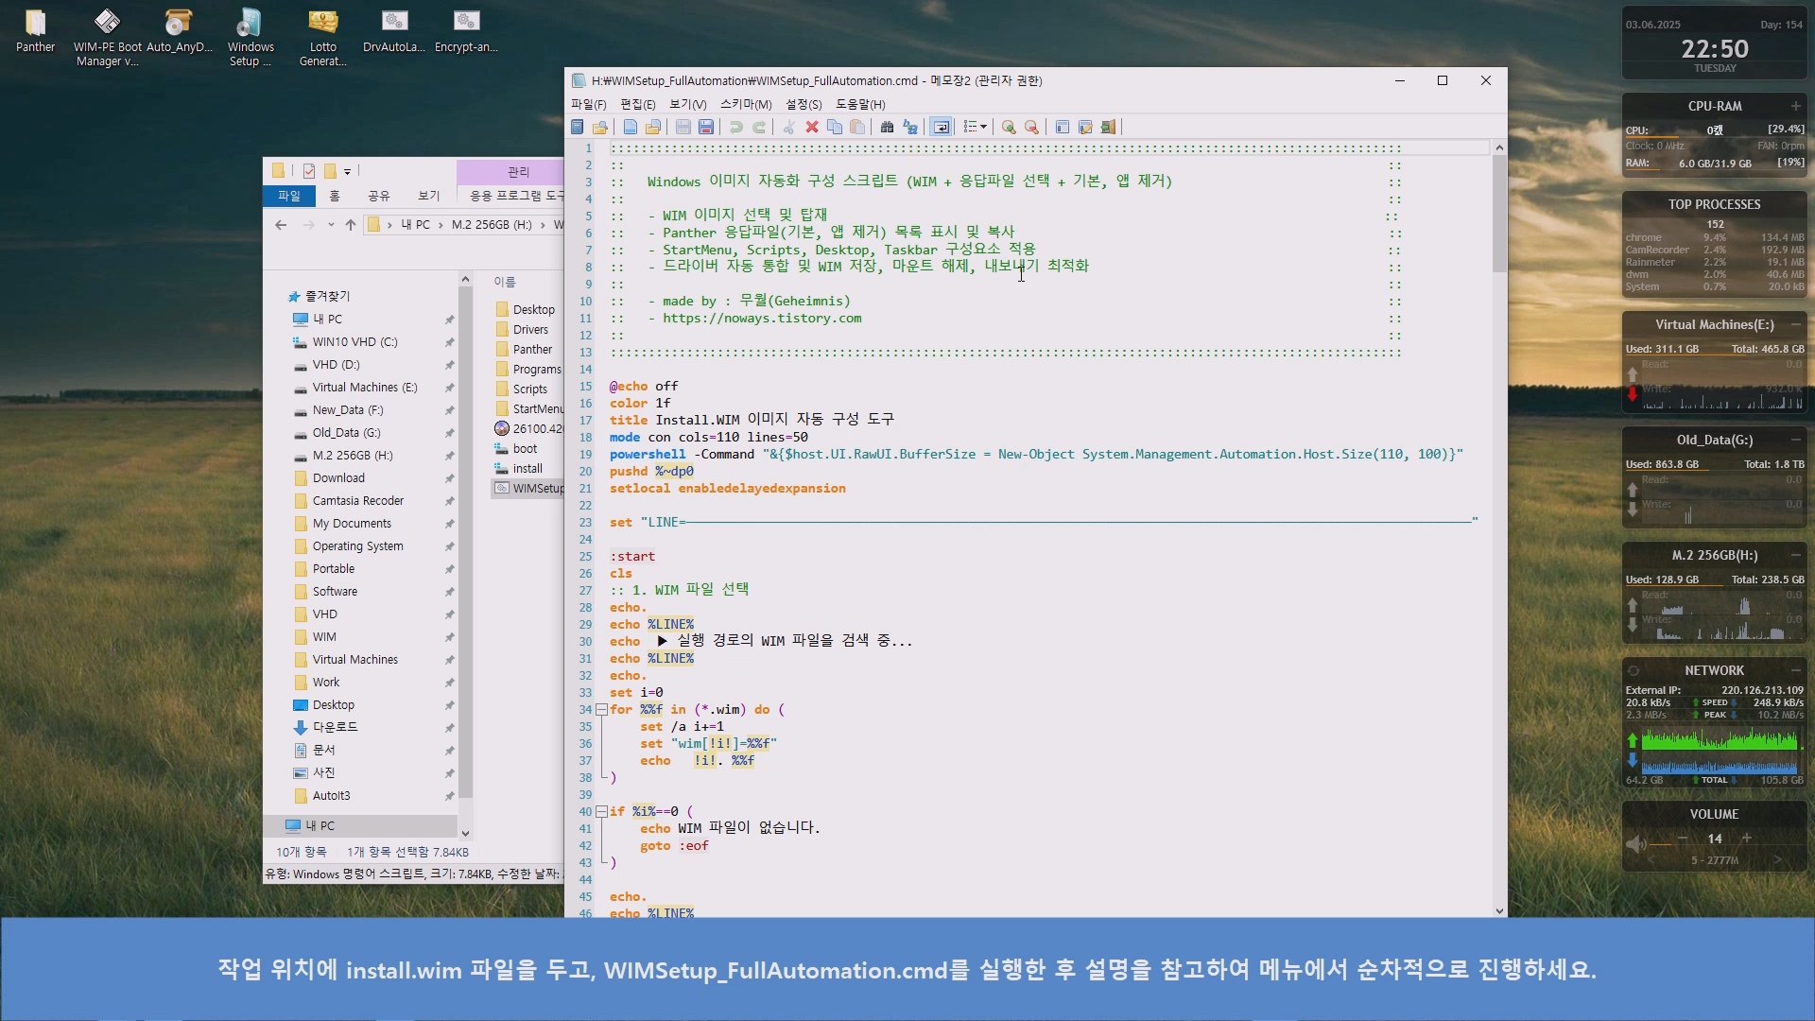1815x1021 pixels.
Task: Click the Find binoculars icon in toolbar
Action: click(x=887, y=128)
